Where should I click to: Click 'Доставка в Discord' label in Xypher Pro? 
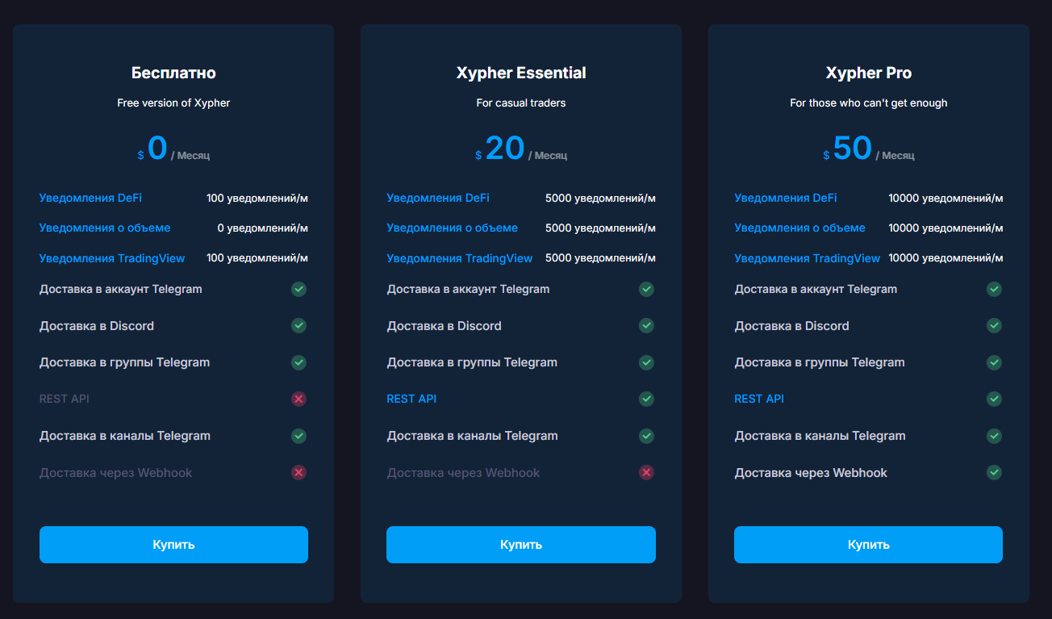[792, 326]
